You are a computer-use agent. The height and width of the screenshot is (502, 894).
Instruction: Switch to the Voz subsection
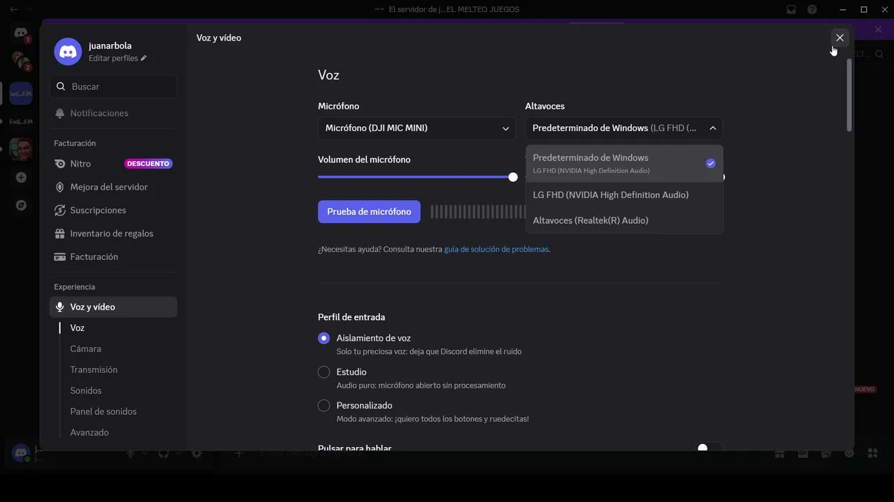coord(77,328)
